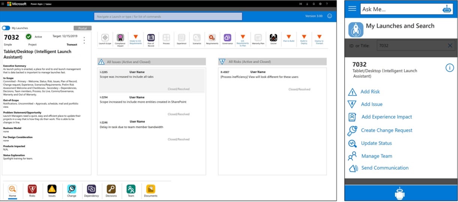Switch to the Risks tab

[x=32, y=189]
